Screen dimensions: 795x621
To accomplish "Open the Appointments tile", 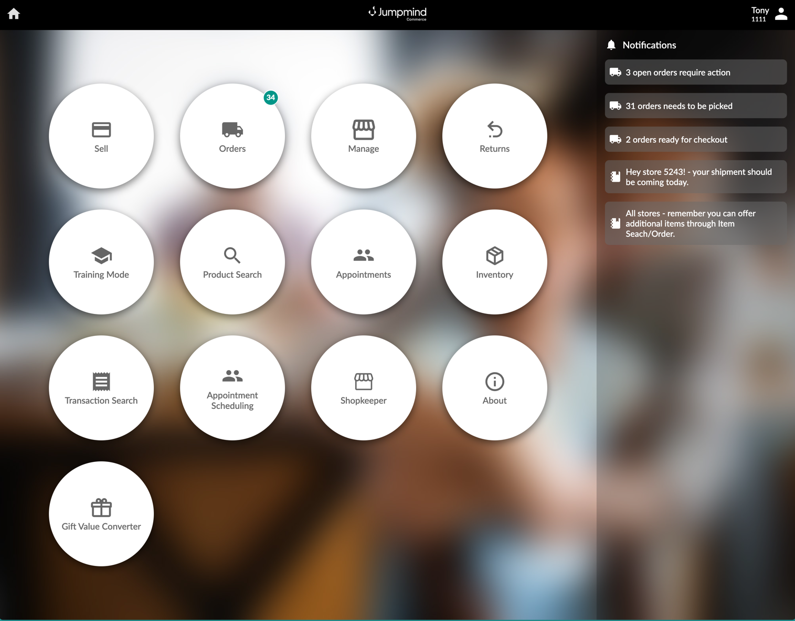I will click(x=363, y=262).
